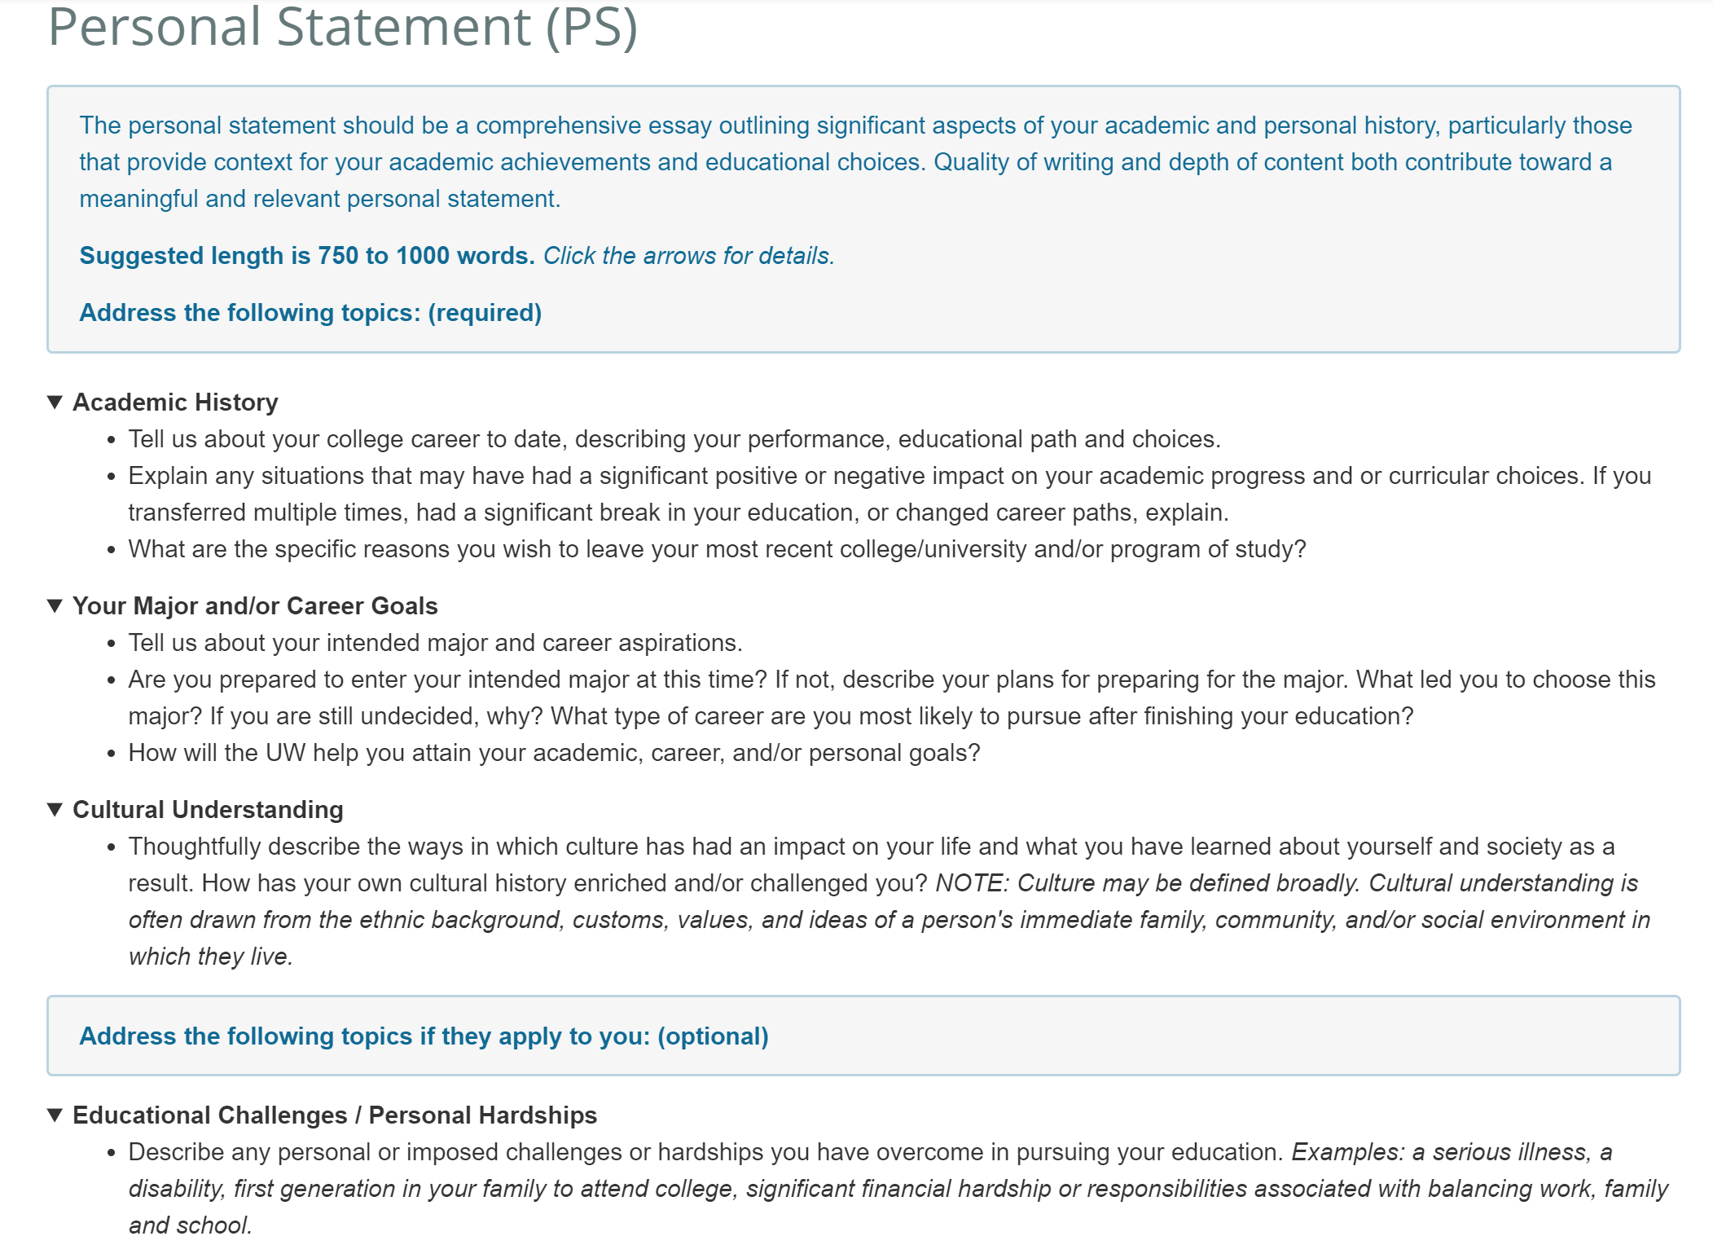Screen dimensions: 1713x1245
Task: Click 'Suggested length is 750 to 1000 words'
Action: [307, 256]
